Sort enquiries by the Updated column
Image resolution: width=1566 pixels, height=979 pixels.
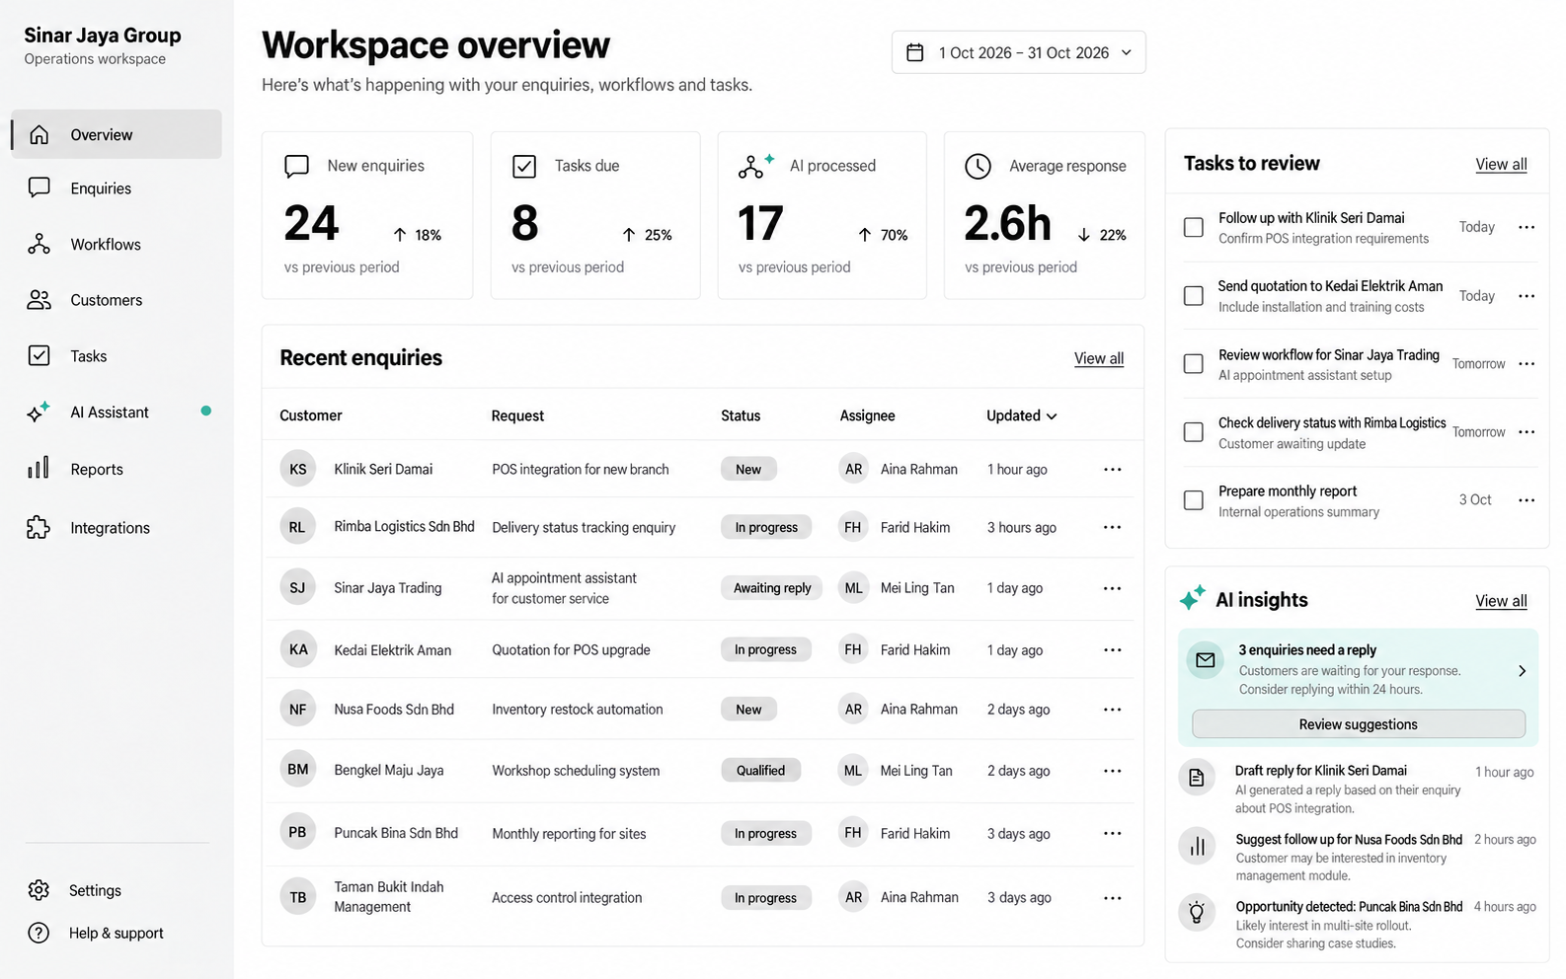pyautogui.click(x=1022, y=415)
